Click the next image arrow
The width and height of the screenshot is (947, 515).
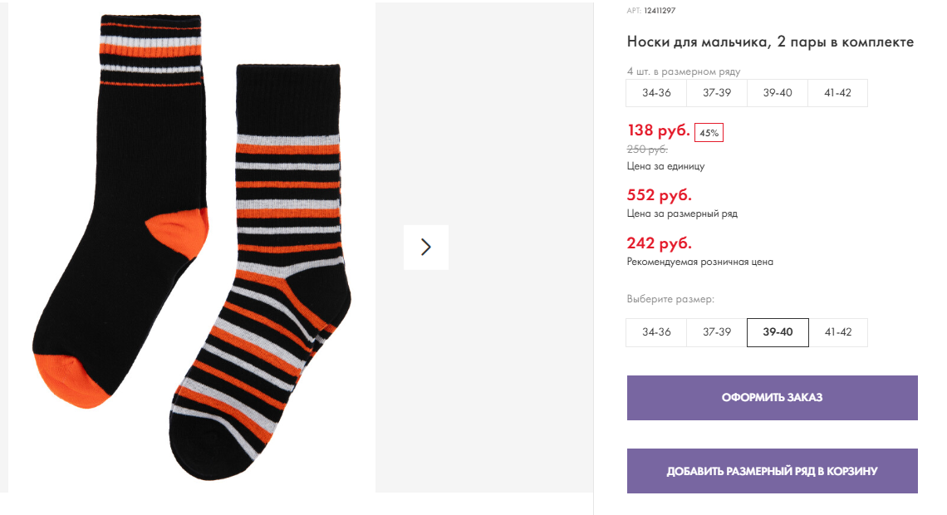coord(426,247)
